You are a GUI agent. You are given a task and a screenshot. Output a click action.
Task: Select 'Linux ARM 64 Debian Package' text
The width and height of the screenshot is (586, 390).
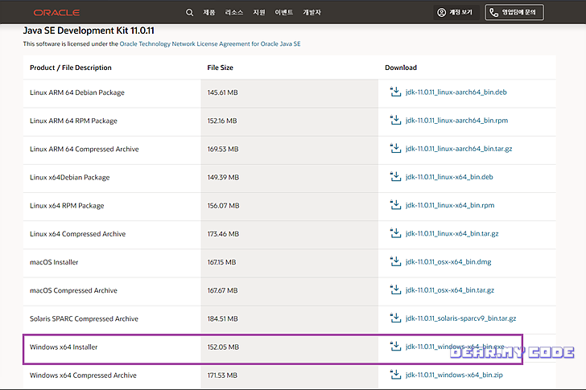[x=77, y=92]
